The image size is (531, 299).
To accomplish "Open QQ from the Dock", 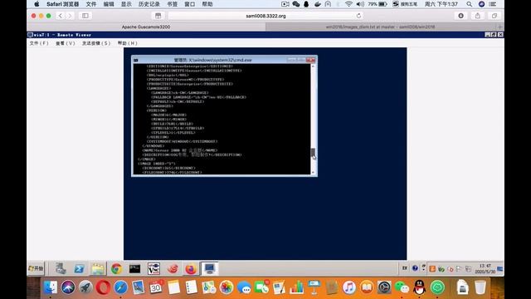I will pos(420,287).
